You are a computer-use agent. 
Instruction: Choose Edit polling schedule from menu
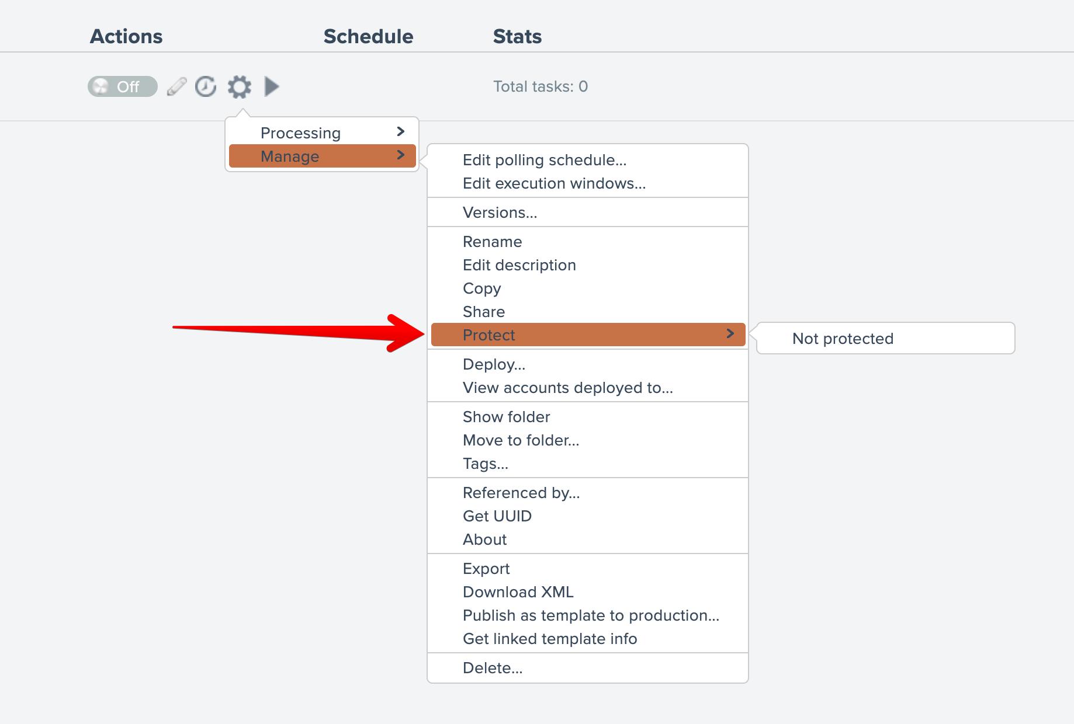click(x=544, y=160)
